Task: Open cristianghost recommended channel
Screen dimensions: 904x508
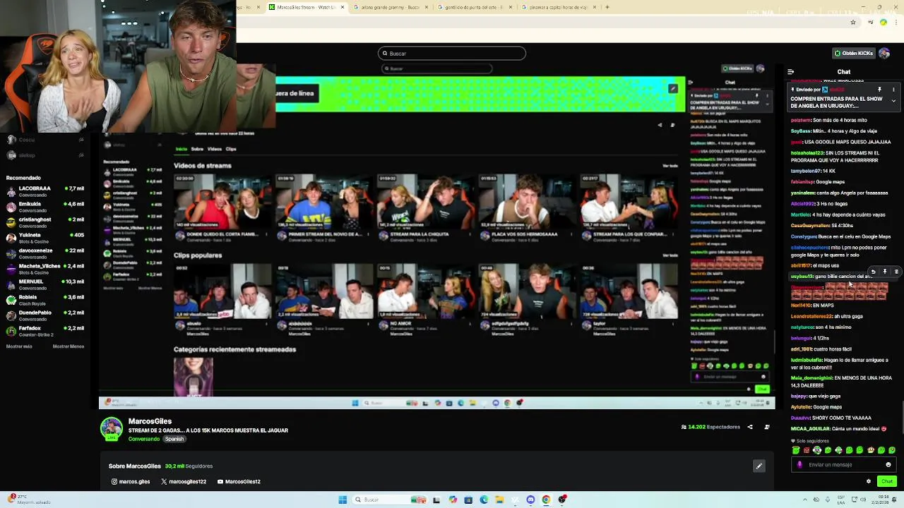Action: coord(45,223)
